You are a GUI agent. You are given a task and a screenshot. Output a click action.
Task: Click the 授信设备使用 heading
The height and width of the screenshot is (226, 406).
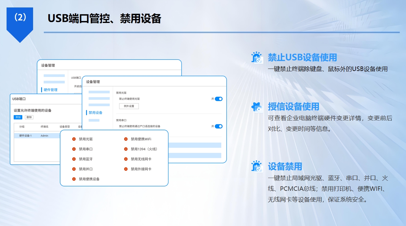(x=294, y=106)
